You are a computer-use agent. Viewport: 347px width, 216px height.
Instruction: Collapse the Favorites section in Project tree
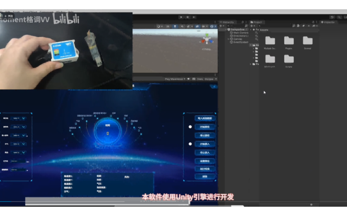click(251, 30)
